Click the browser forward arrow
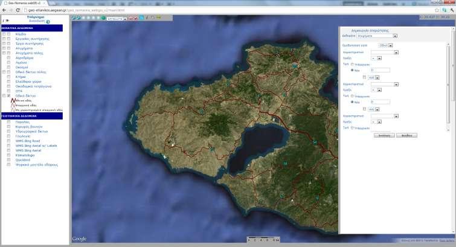This screenshot has width=456, height=247. [x=11, y=10]
